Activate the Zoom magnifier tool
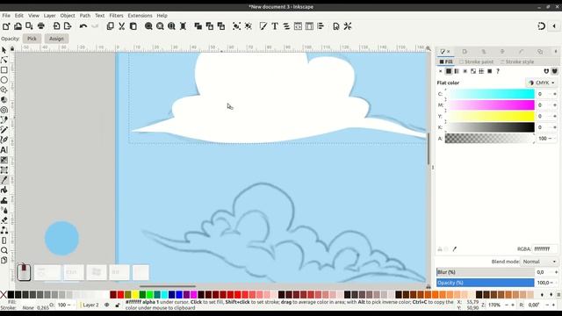The image size is (562, 316). pos(4,250)
